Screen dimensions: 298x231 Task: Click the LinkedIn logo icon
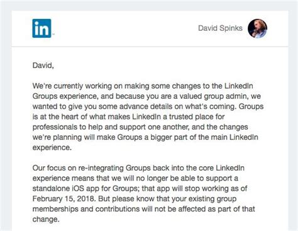click(x=41, y=28)
